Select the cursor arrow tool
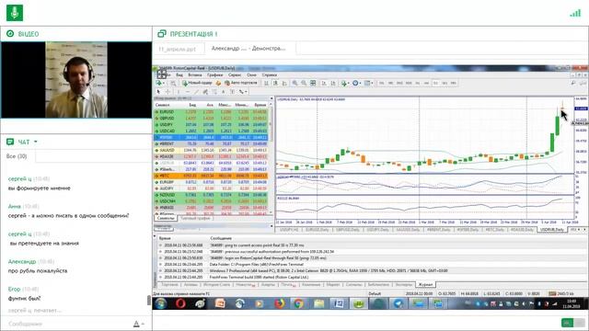 (x=158, y=92)
